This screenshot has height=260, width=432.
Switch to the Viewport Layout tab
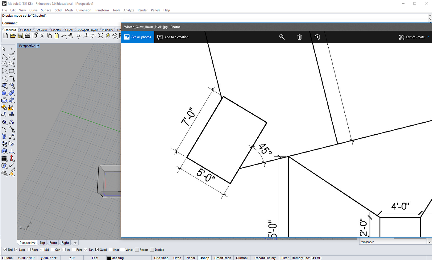pos(88,30)
